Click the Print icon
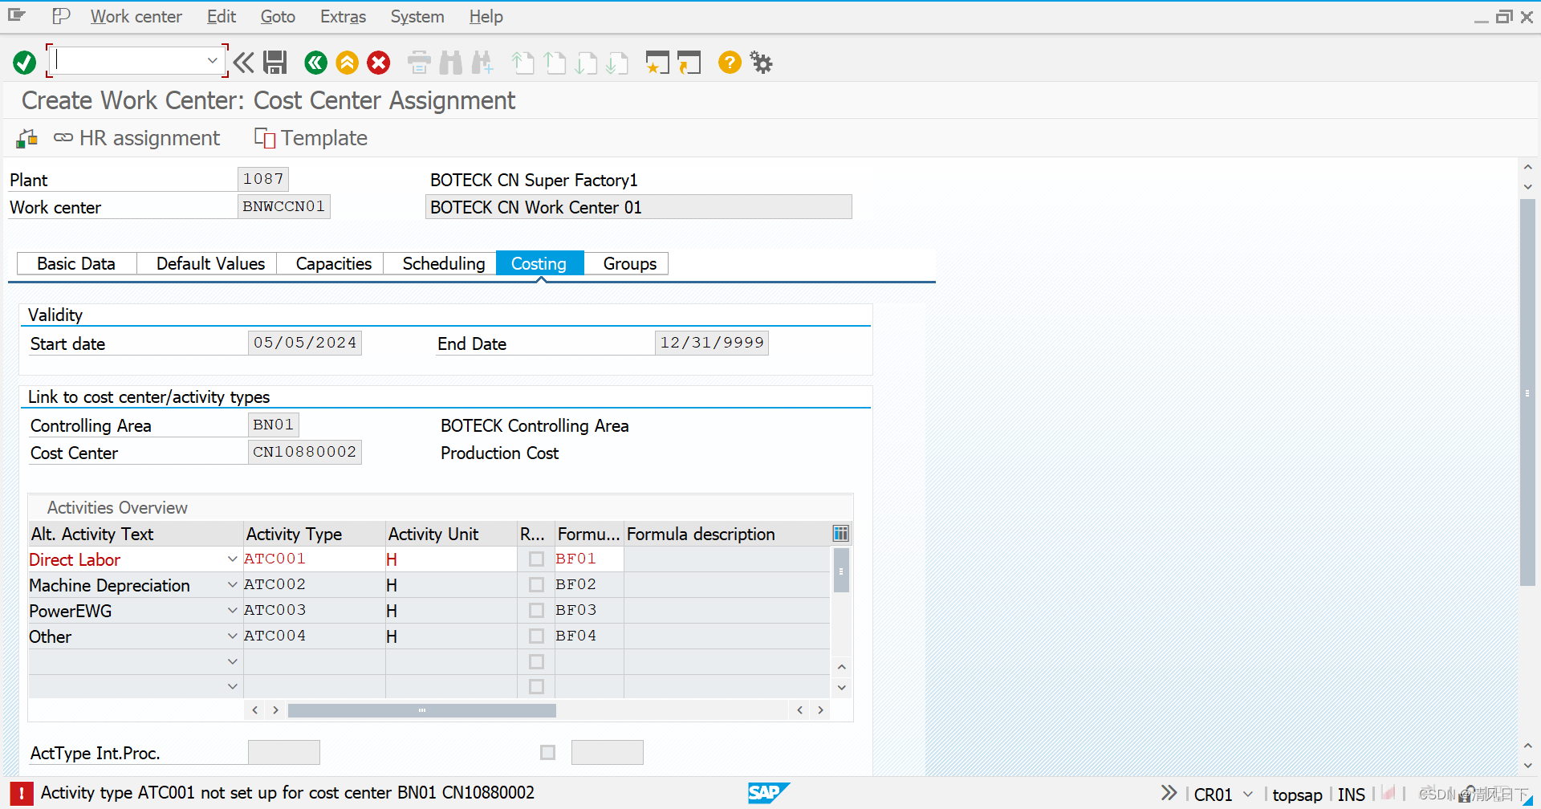 tap(419, 63)
